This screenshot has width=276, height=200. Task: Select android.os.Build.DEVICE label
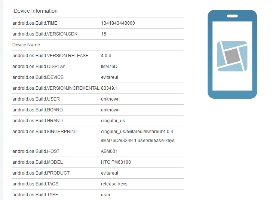[38, 77]
